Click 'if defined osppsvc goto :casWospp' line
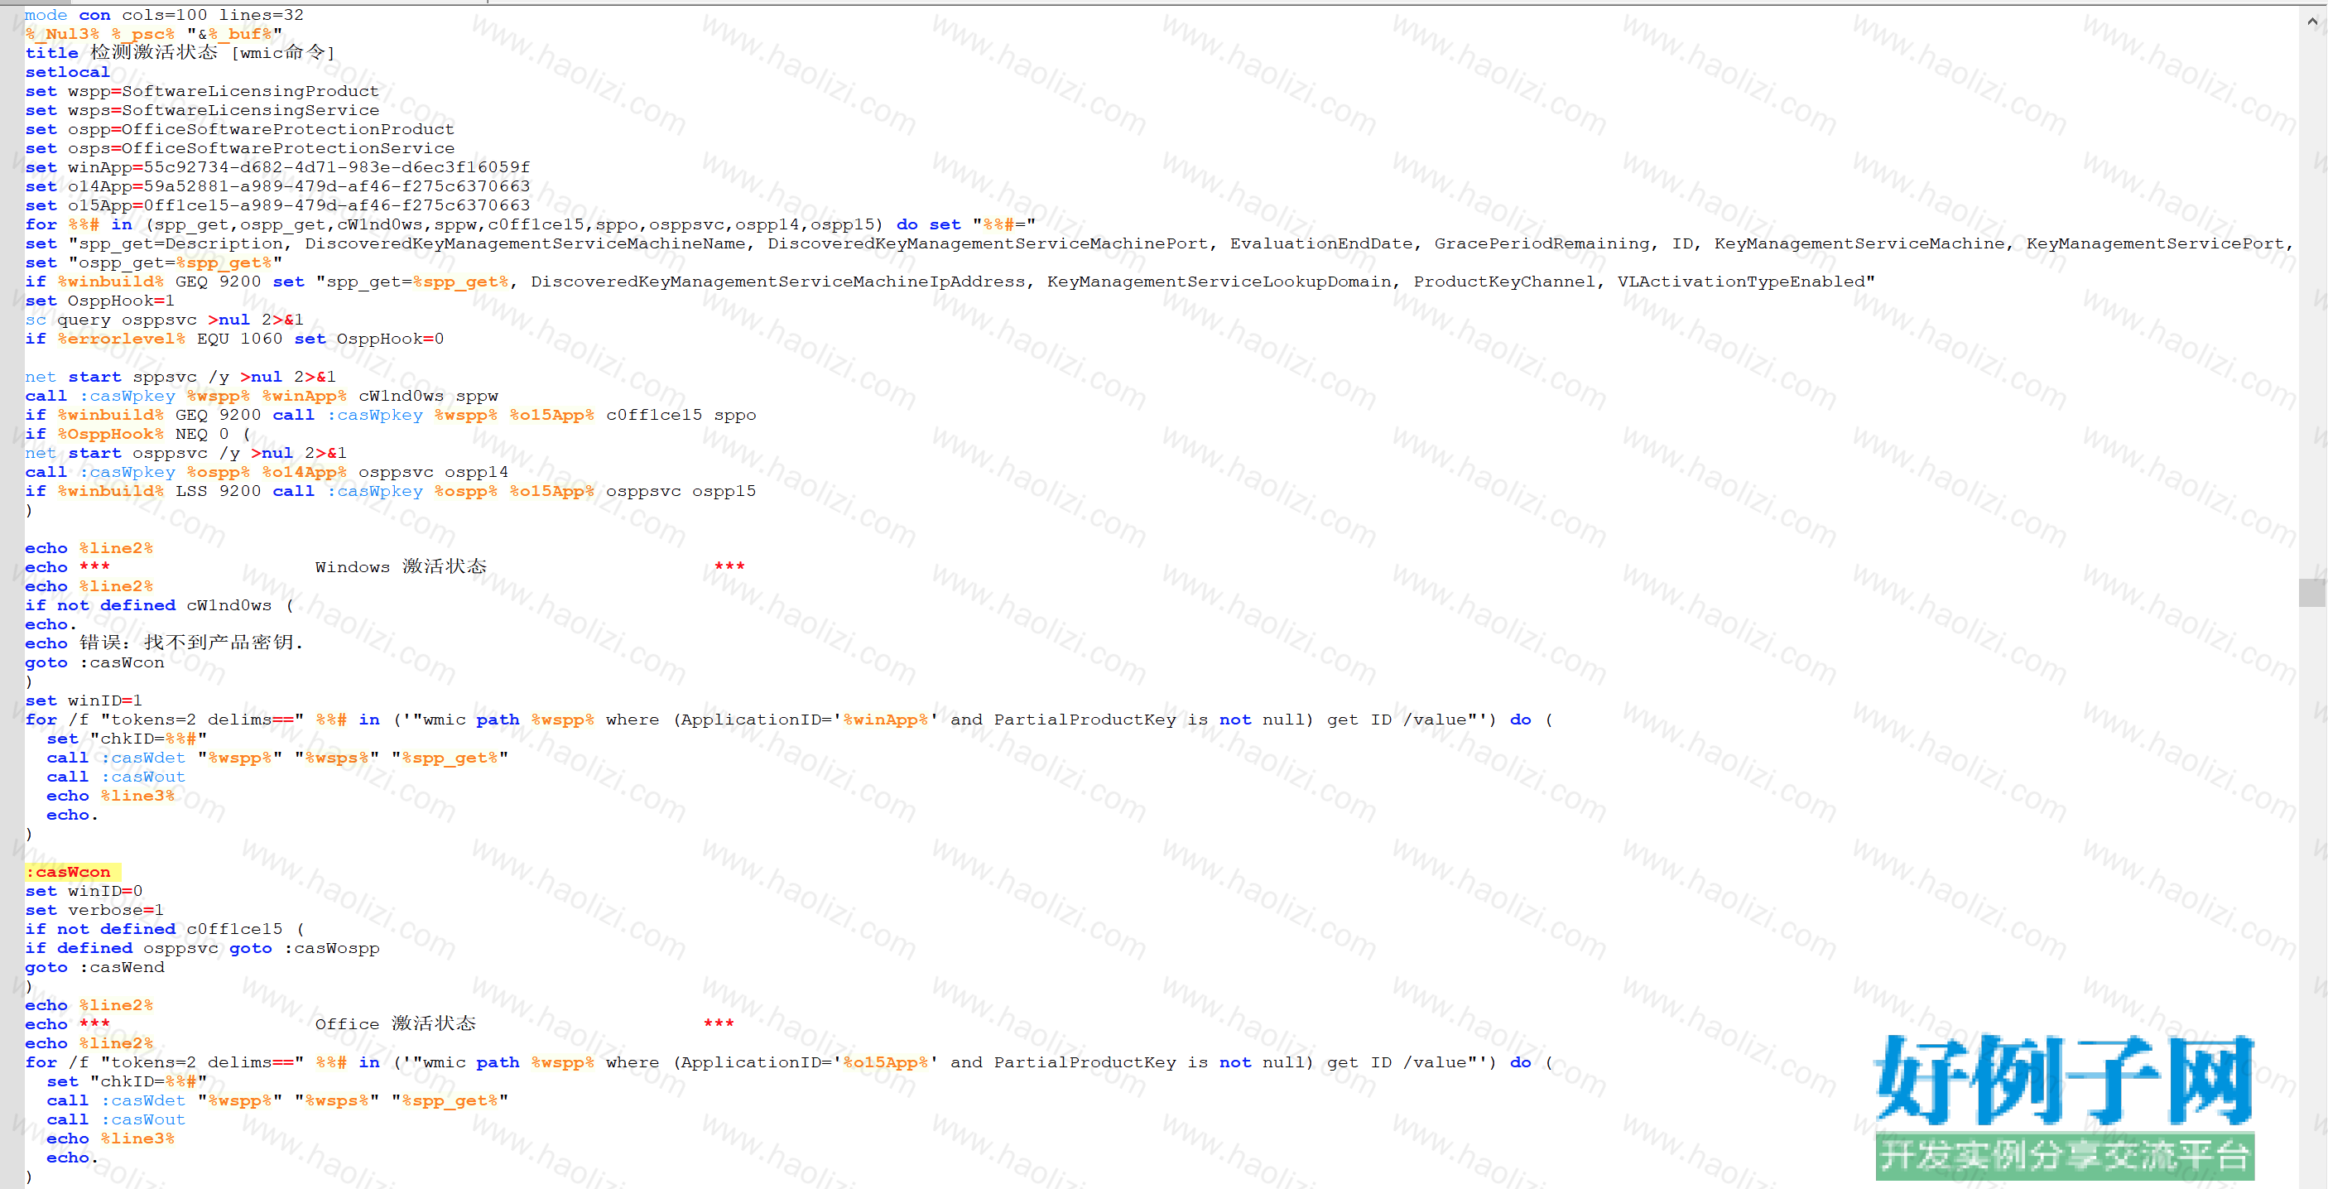2328x1189 pixels. 203,947
